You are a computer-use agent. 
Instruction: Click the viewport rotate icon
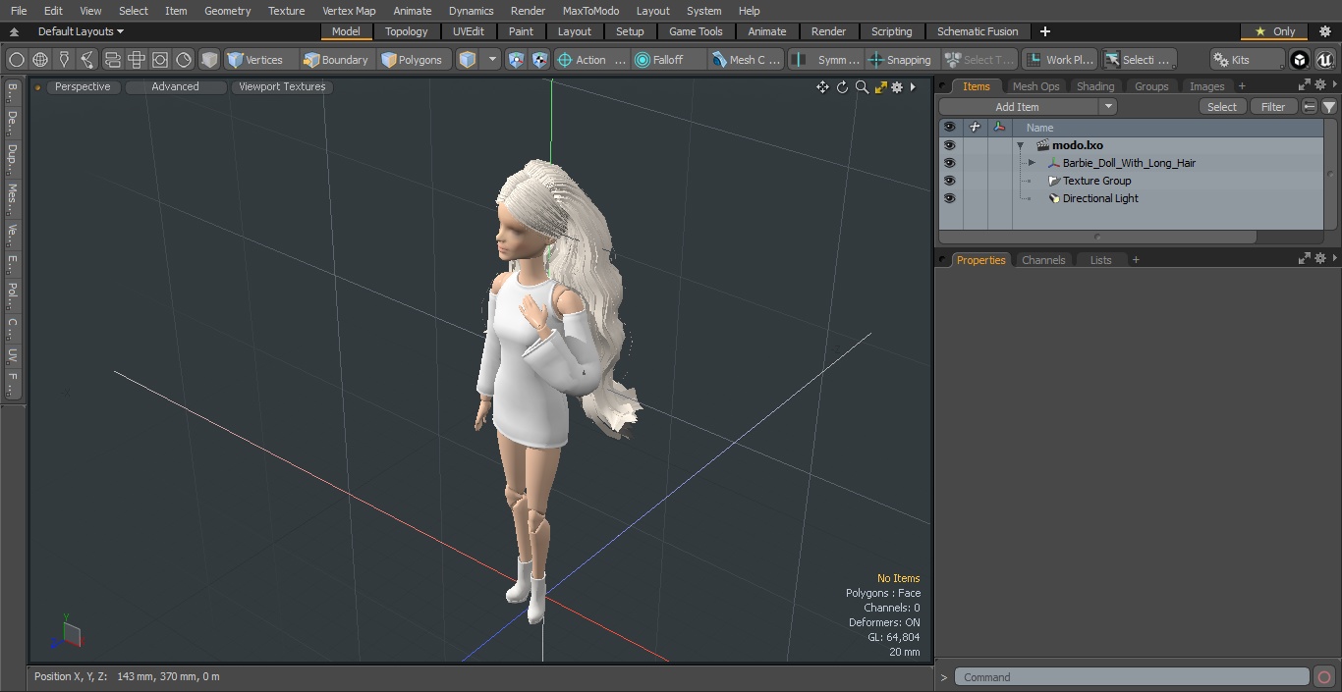point(842,87)
